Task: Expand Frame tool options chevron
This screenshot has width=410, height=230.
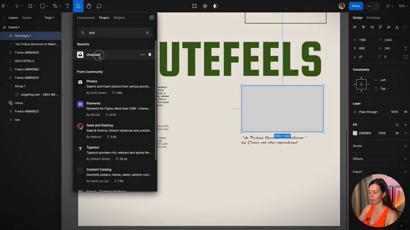Action: coord(35,6)
